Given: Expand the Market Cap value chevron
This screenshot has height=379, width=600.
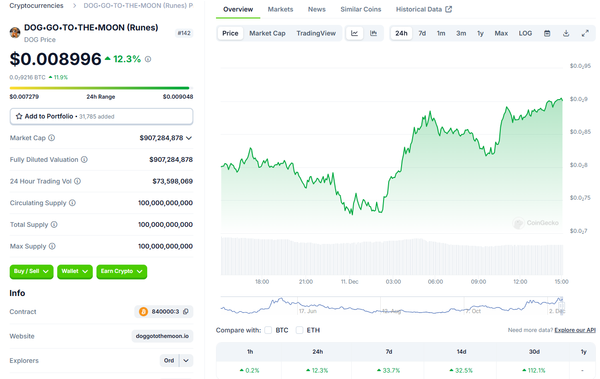Looking at the screenshot, I should click(x=189, y=138).
